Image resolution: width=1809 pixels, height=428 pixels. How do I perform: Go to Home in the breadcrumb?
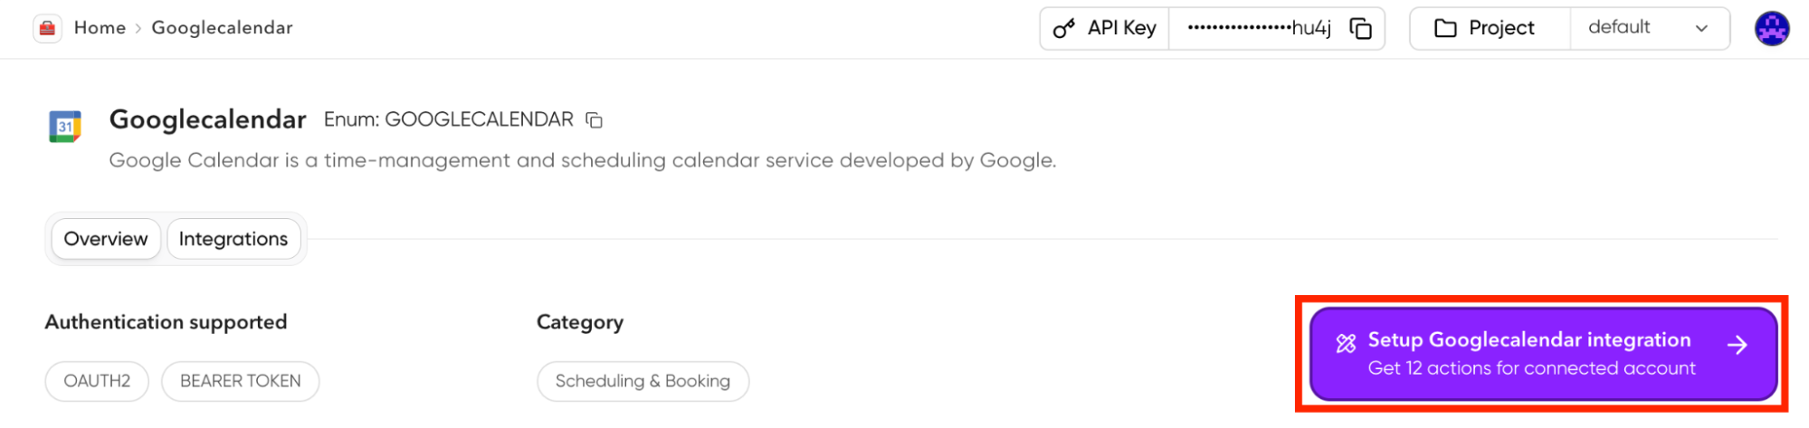[x=100, y=28]
